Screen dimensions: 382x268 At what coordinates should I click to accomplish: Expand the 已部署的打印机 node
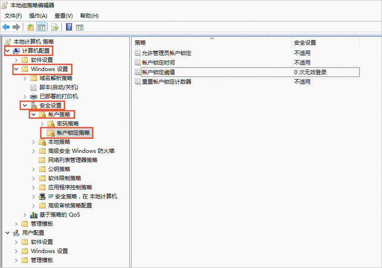25,96
